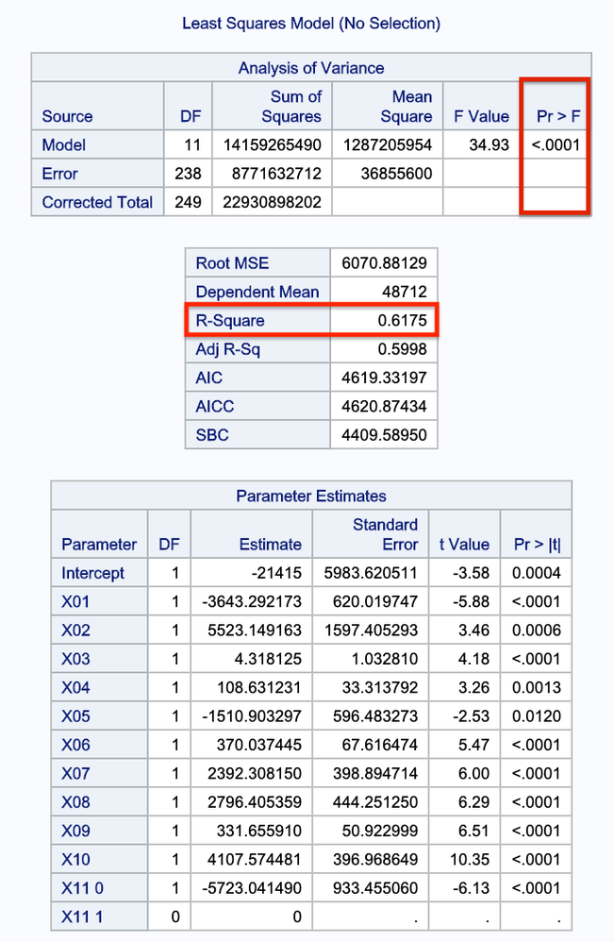Select the 'Root MSE' row label
This screenshot has height=942, width=614.
pos(232,263)
